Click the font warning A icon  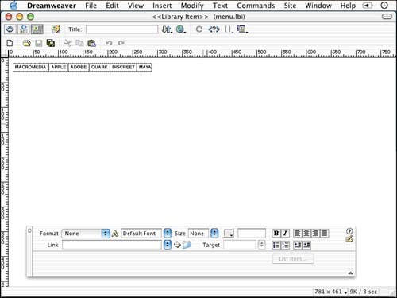click(x=115, y=234)
